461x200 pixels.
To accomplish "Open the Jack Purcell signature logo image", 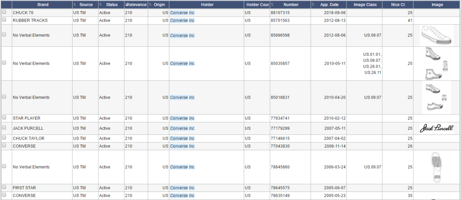I will (x=437, y=129).
